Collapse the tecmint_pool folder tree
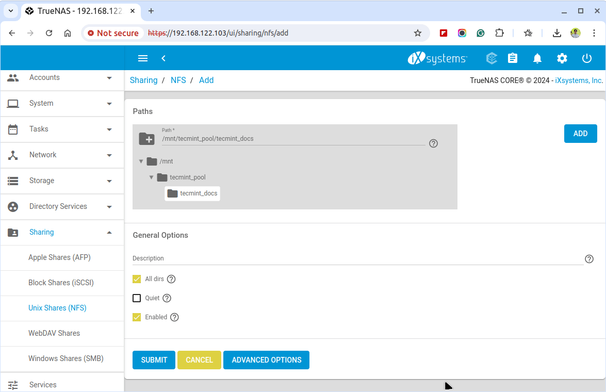The image size is (606, 392). click(x=152, y=177)
